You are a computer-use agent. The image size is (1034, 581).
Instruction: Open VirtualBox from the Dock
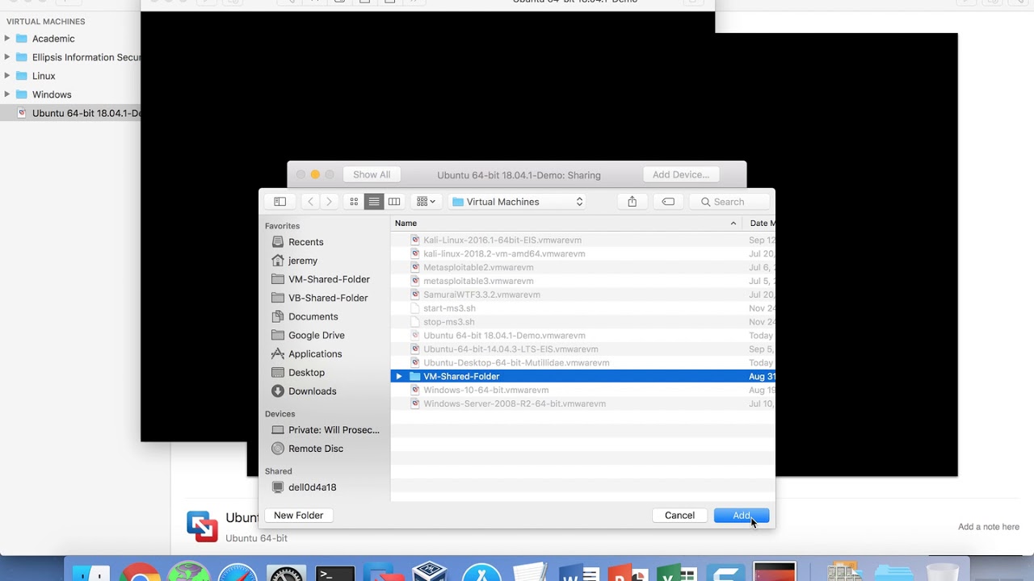(x=430, y=572)
